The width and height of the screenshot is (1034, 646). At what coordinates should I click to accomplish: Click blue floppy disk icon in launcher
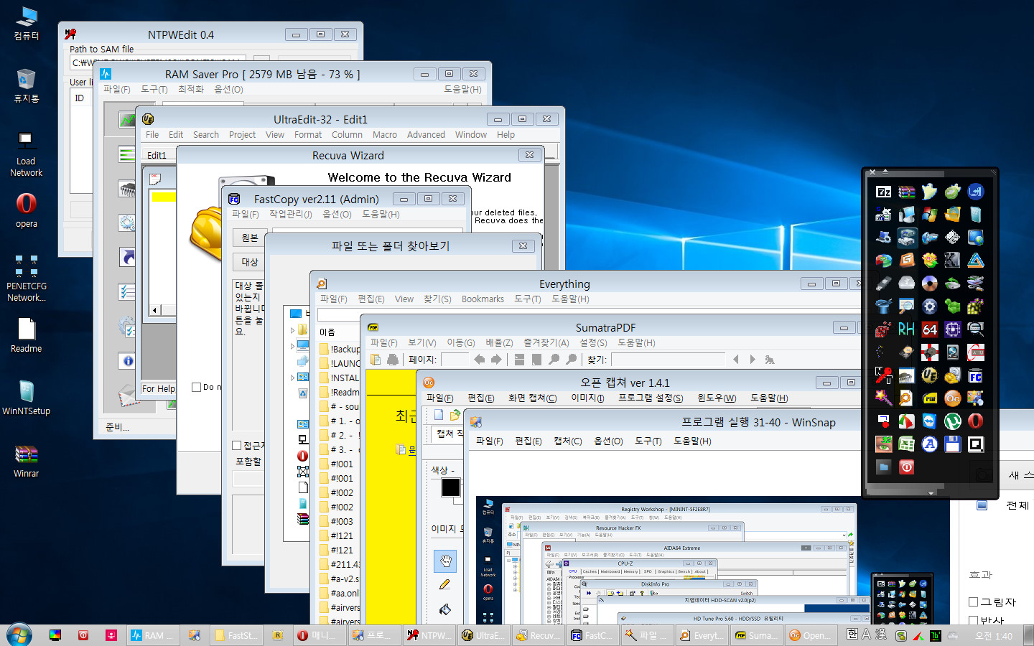coord(953,444)
